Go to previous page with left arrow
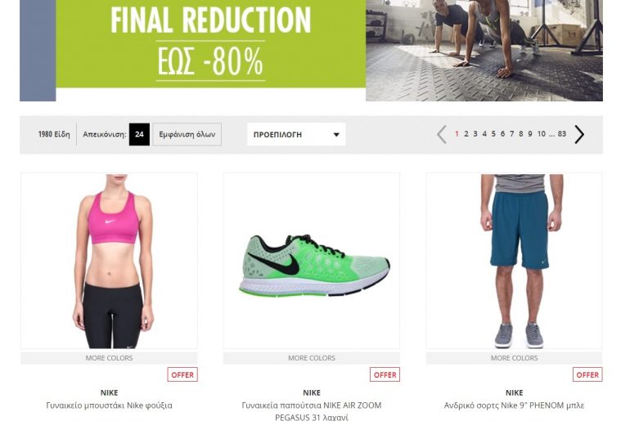Screen dimensions: 630x421 tap(442, 134)
